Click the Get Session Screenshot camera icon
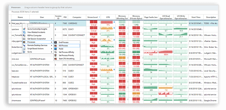 pos(24,39)
